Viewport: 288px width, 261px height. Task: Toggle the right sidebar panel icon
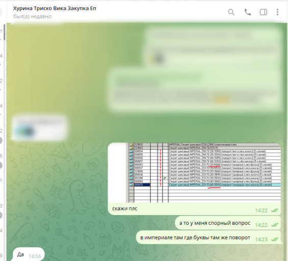(263, 12)
